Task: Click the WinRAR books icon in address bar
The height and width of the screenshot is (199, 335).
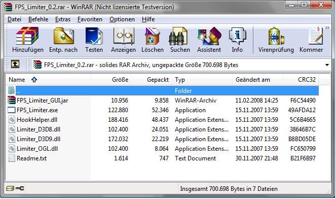Action: point(37,64)
